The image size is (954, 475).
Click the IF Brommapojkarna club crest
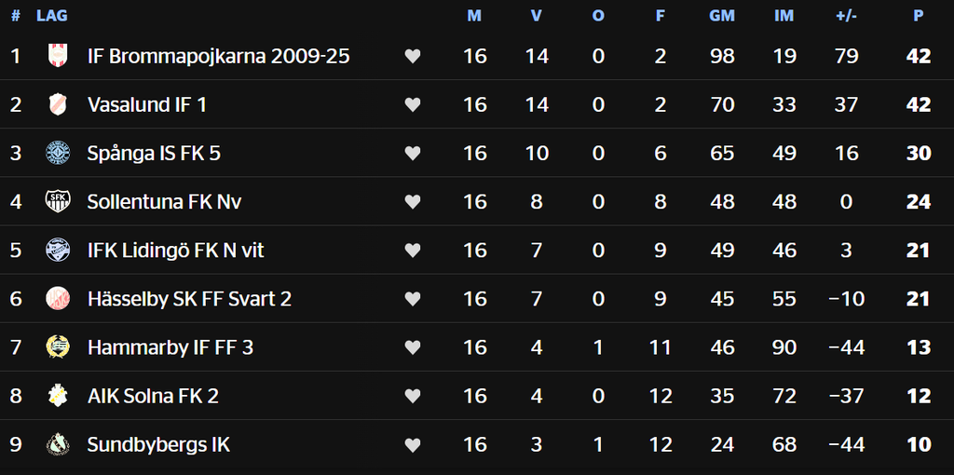point(58,56)
